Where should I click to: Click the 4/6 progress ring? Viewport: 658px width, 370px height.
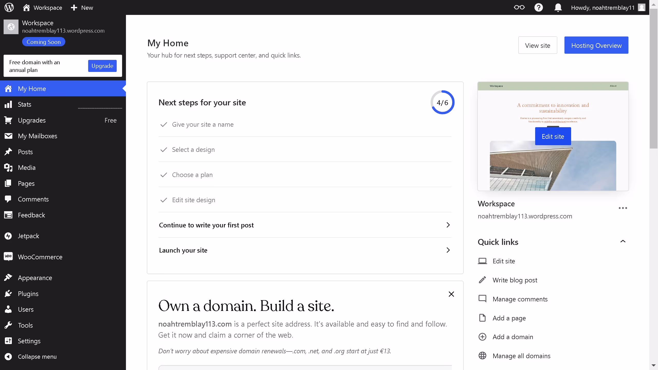(442, 102)
